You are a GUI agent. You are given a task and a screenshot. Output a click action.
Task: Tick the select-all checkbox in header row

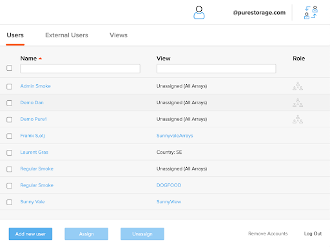(9, 68)
